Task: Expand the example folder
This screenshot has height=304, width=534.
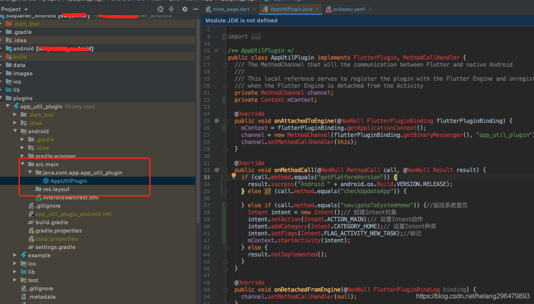Action: click(x=16, y=255)
